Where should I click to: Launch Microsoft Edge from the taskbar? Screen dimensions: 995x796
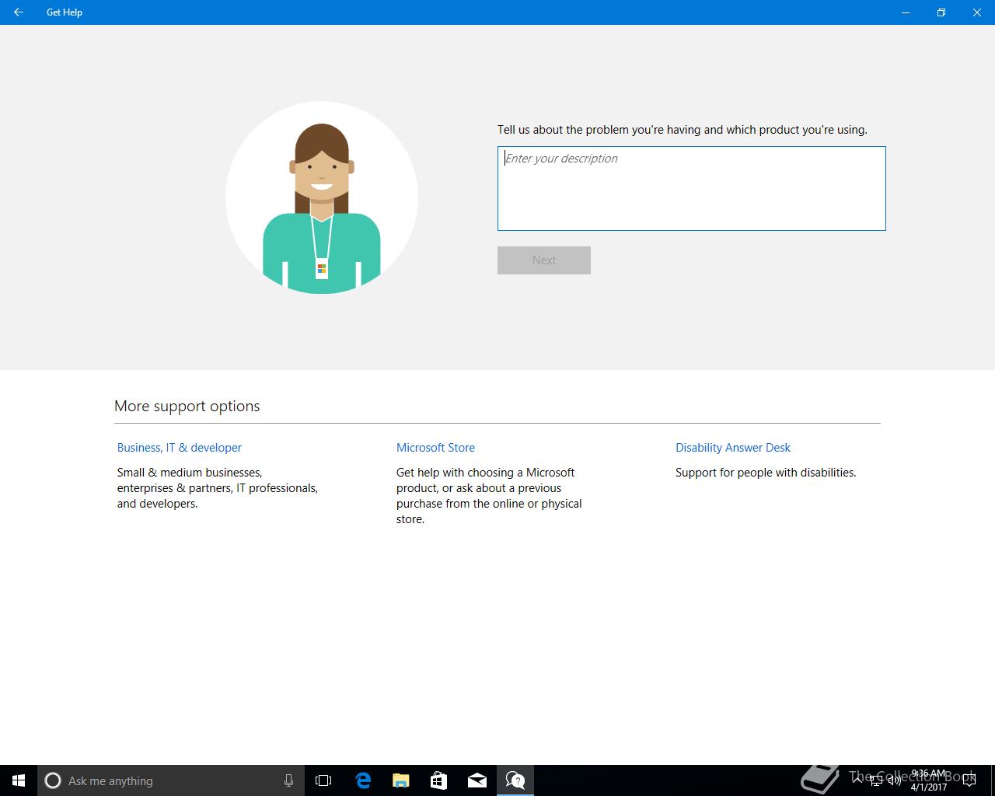(362, 780)
